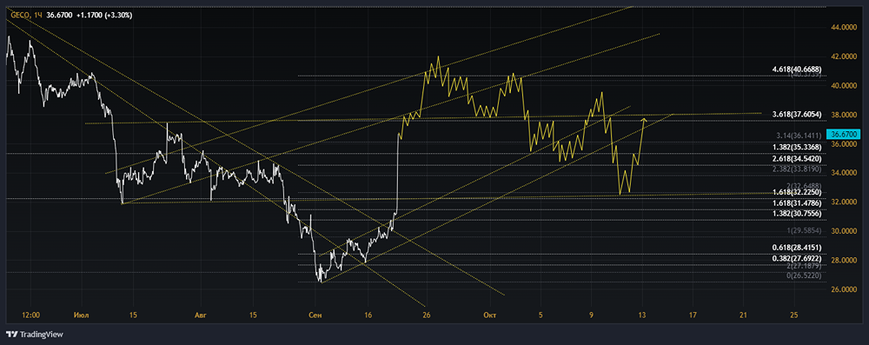Click the 0.382(27.6922) Fibonacci label
Screen dimensions: 869x345
tap(796, 258)
